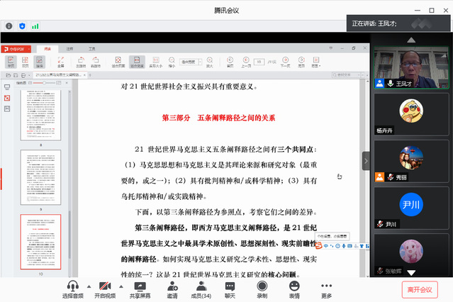Image resolution: width=453 pixels, height=302 pixels.
Task: Switch to the 注释 tab in PDF reader
Action: click(69, 48)
